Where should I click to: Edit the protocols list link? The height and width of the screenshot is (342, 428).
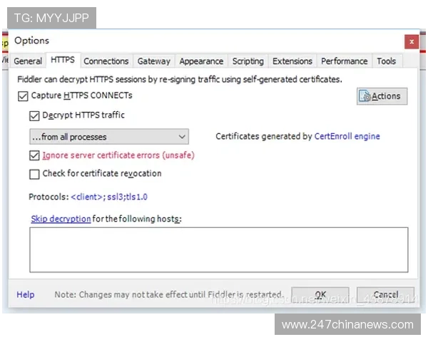coord(114,196)
